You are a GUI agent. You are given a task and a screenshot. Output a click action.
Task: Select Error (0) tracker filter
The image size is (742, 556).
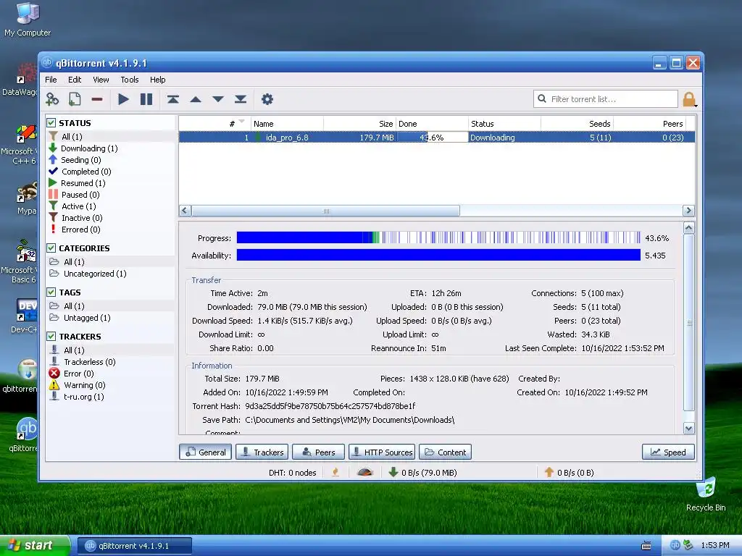[78, 374]
